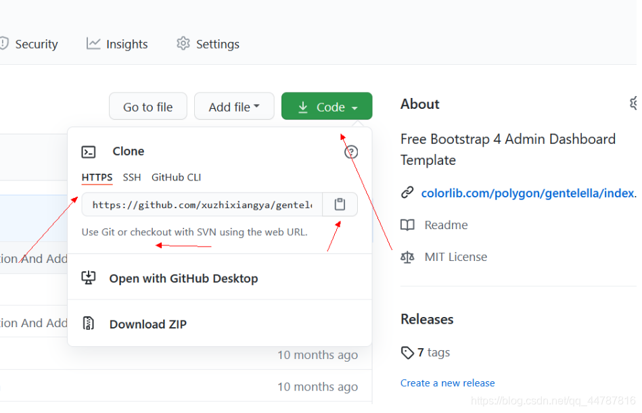Click the zip file icon
This screenshot has width=642, height=413.
89,324
